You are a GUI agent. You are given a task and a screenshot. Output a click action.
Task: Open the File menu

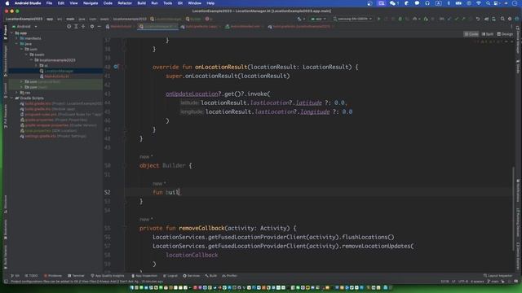pos(49,3)
